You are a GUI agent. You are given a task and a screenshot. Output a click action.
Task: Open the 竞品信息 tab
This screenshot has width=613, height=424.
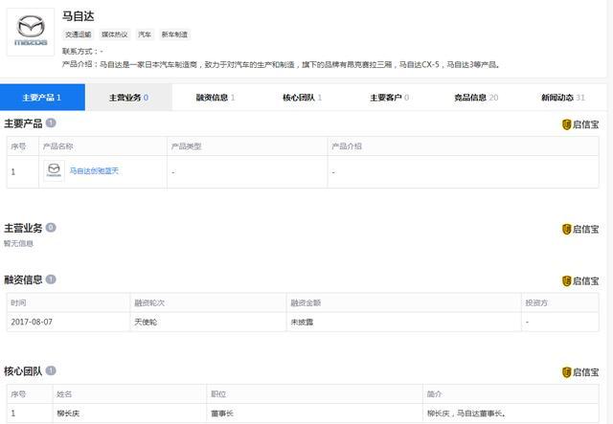[476, 98]
